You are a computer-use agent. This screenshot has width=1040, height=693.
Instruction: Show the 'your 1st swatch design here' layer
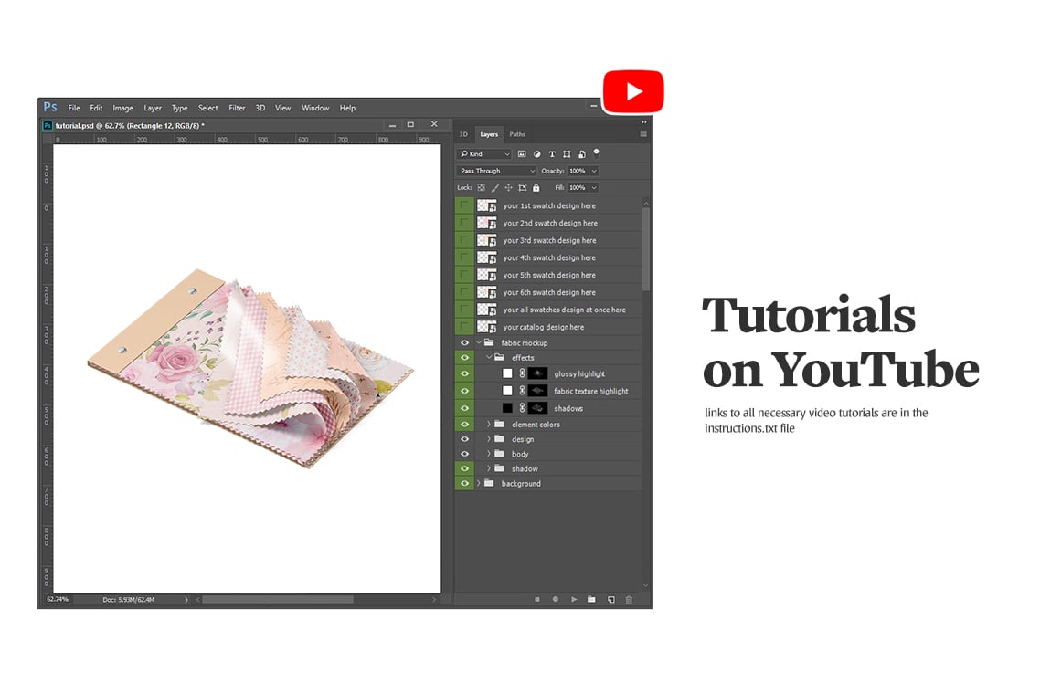(464, 206)
